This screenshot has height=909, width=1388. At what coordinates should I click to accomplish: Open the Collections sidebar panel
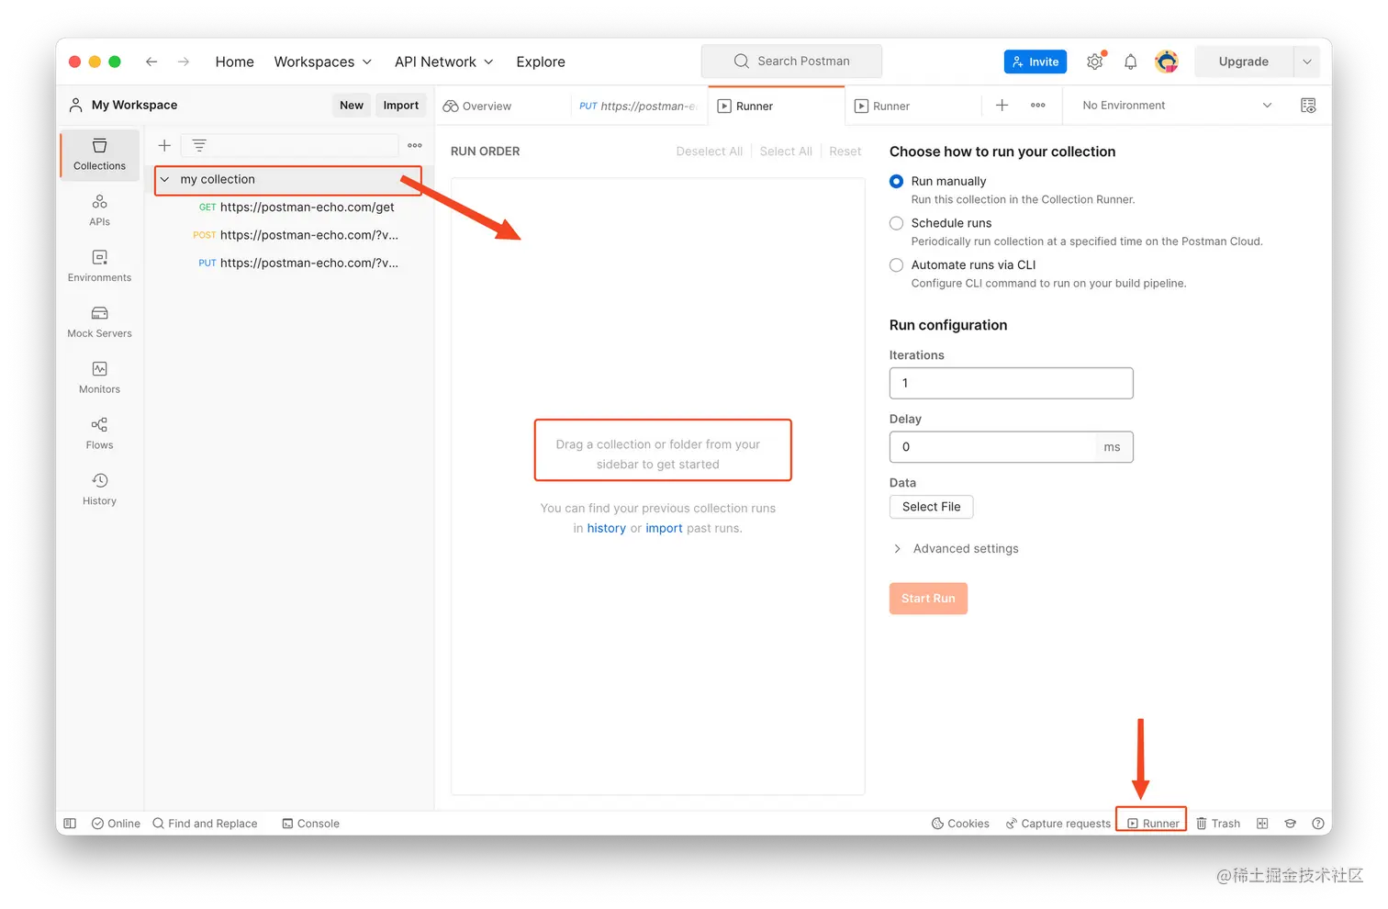point(99,154)
